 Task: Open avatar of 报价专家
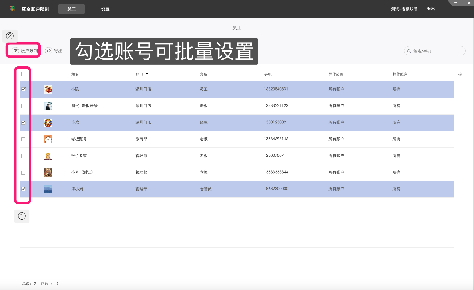48,156
